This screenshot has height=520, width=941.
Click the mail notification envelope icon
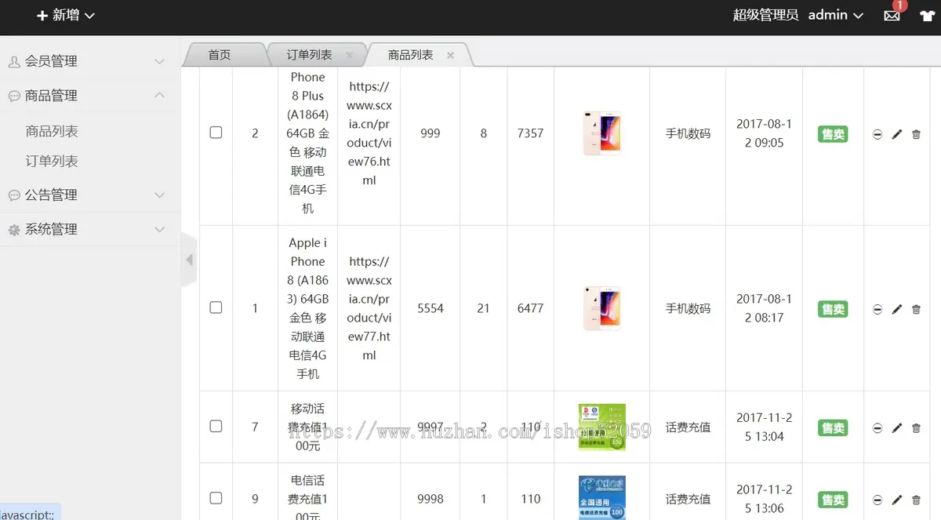pos(892,15)
